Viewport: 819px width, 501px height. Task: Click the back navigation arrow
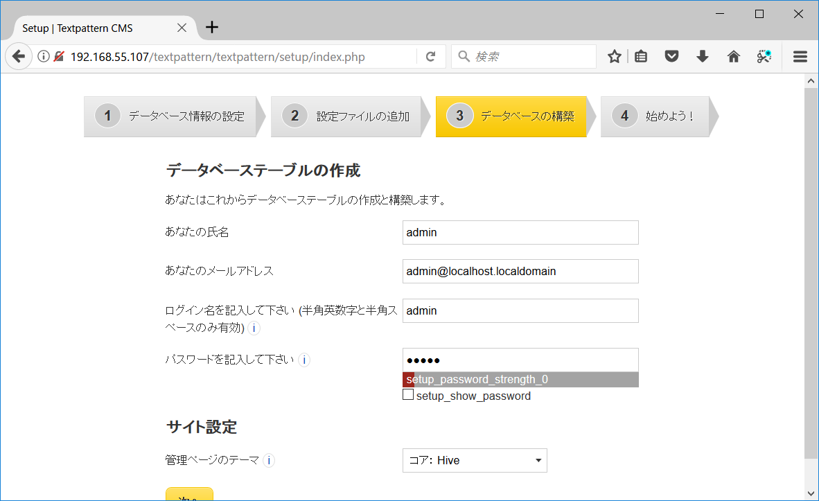(x=18, y=55)
